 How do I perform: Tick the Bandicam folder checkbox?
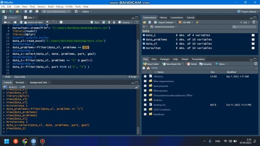click(x=145, y=114)
